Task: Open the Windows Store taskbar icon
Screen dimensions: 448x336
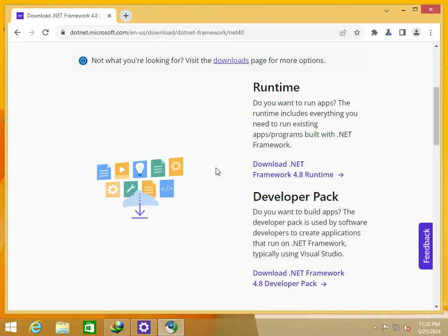Action: coord(89,327)
